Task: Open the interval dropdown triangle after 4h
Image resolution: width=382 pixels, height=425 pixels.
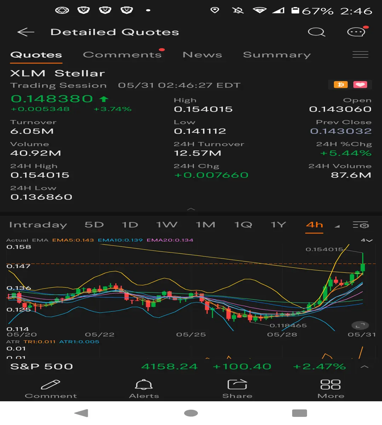Action: pos(337,226)
